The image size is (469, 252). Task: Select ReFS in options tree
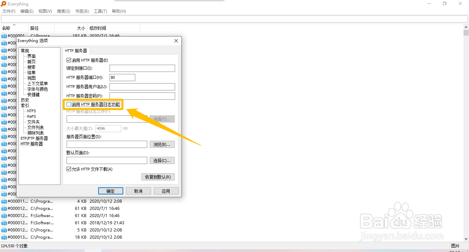(x=32, y=116)
